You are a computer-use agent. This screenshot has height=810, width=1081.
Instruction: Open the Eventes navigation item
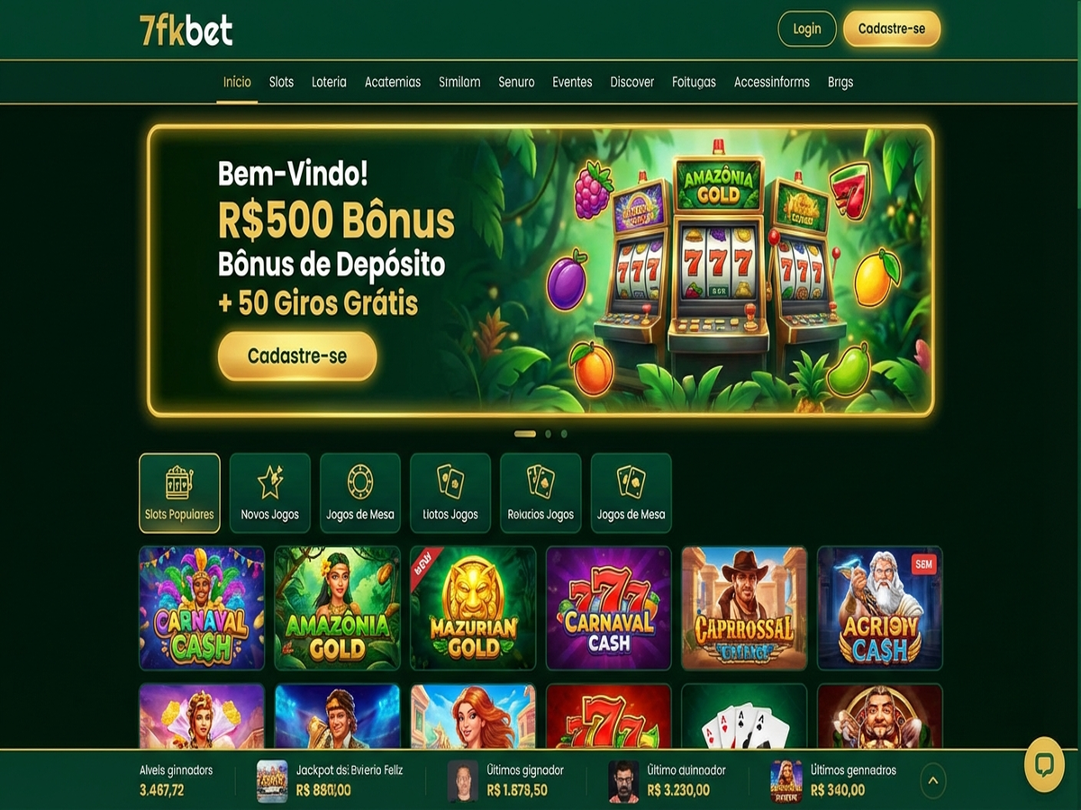tap(572, 82)
